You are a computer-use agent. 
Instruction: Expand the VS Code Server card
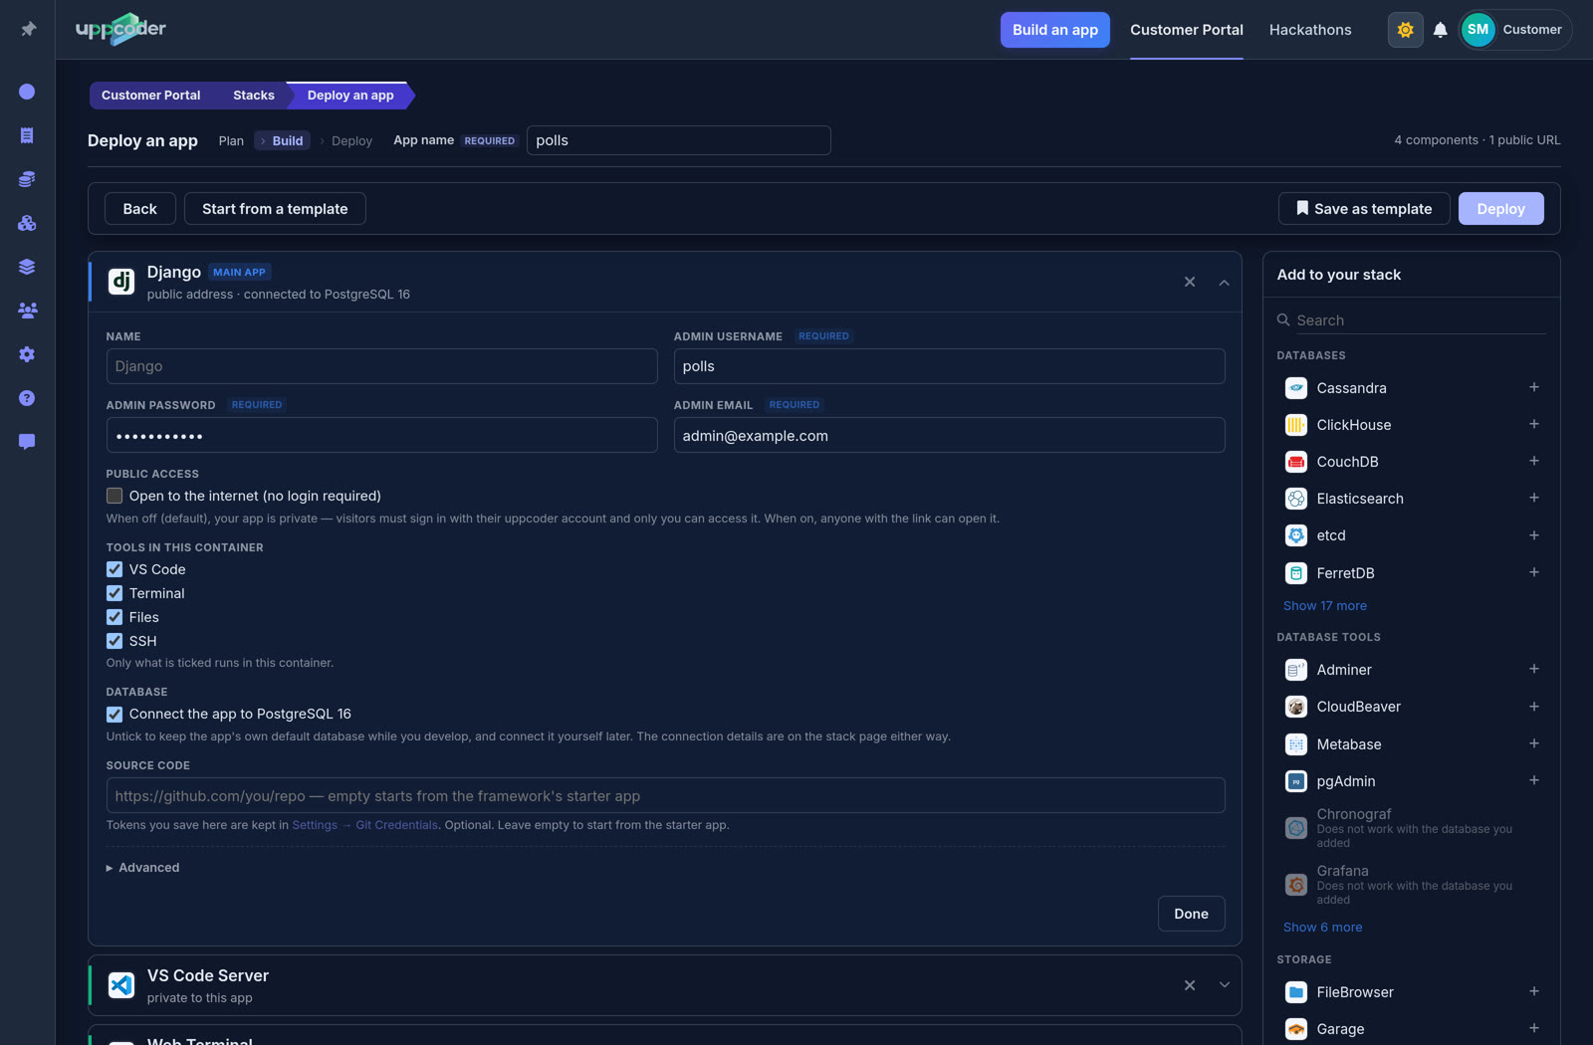click(1225, 985)
